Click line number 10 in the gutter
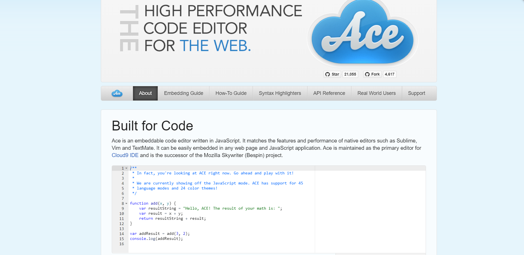The image size is (524, 255). (122, 214)
